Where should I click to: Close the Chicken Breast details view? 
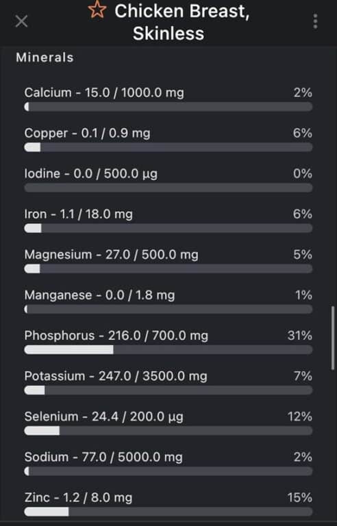pos(21,22)
